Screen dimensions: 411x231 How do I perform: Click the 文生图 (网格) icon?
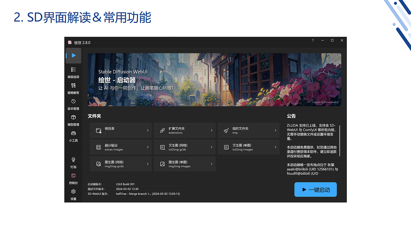(162, 147)
